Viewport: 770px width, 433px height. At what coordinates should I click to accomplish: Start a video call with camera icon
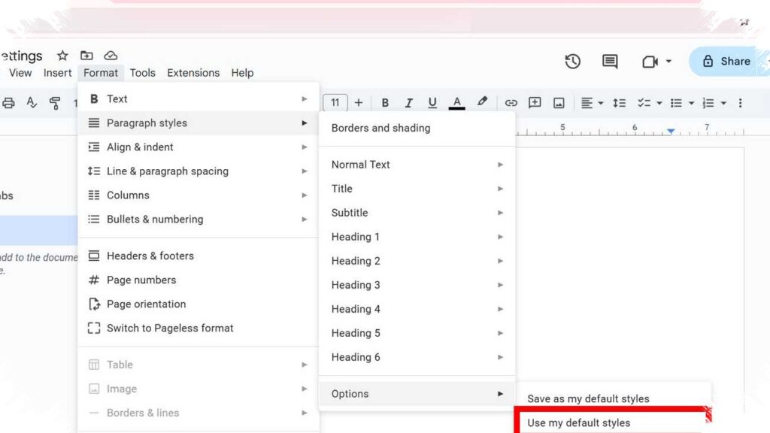(650, 62)
